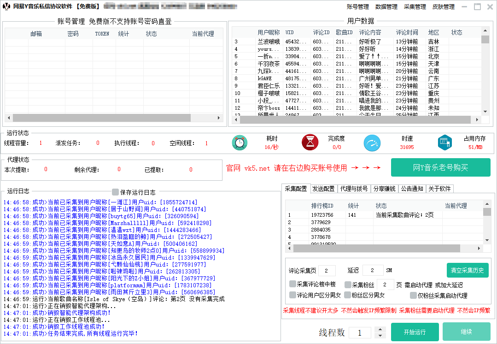Image resolution: width=497 pixels, height=344 pixels.
Task: Select the user row kGAWE
Action: pyautogui.click(x=357, y=78)
